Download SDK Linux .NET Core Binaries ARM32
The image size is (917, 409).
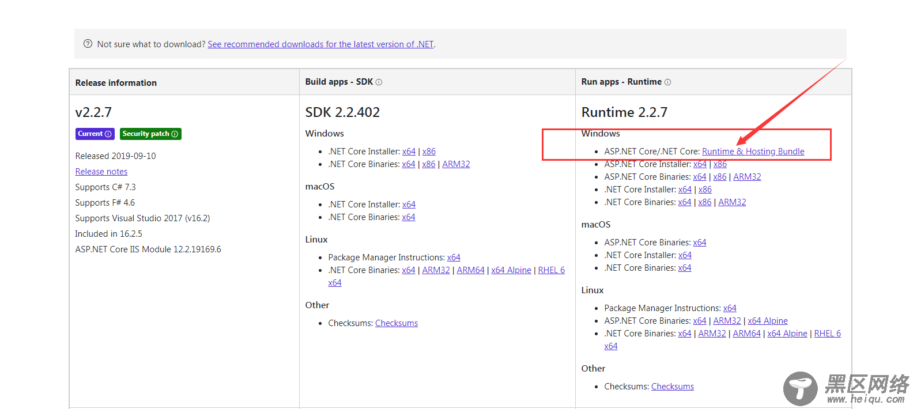click(436, 270)
